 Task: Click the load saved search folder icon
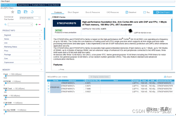pos(26,12)
